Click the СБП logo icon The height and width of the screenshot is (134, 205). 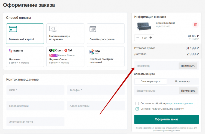(95, 52)
